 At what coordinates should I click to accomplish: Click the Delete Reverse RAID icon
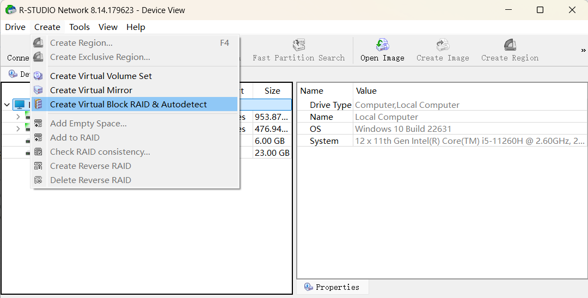(38, 180)
